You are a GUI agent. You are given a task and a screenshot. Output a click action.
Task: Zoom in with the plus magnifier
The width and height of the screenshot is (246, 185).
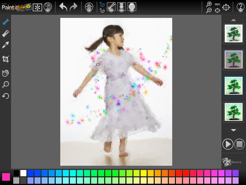(210, 4)
